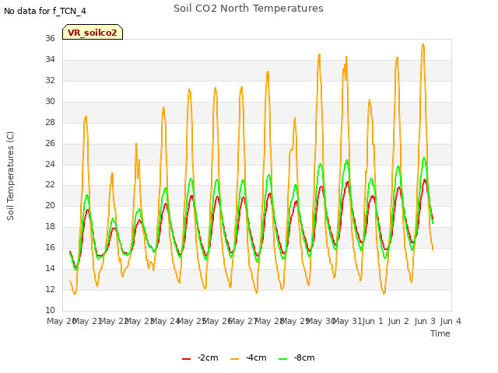Click the y-axis tick value 14

point(50,268)
